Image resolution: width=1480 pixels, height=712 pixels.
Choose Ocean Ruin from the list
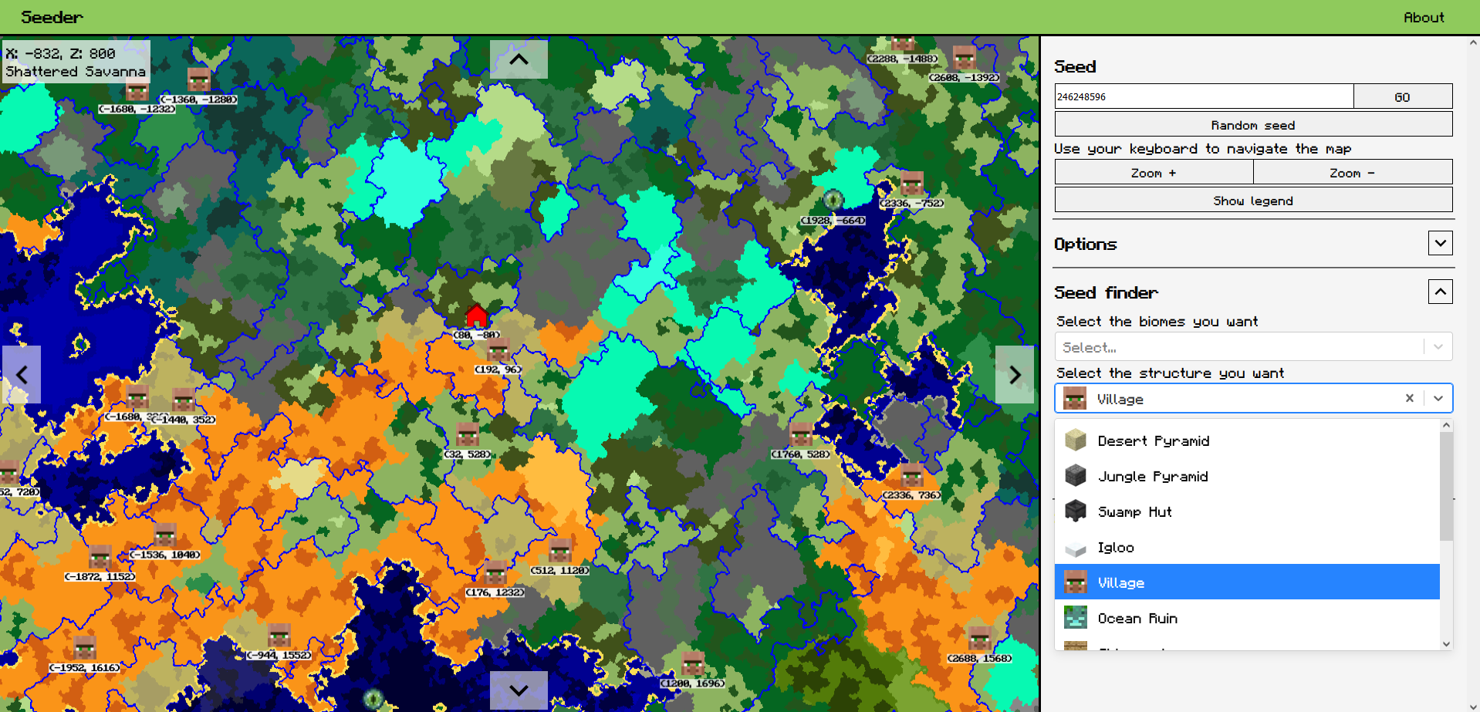tap(1247, 618)
